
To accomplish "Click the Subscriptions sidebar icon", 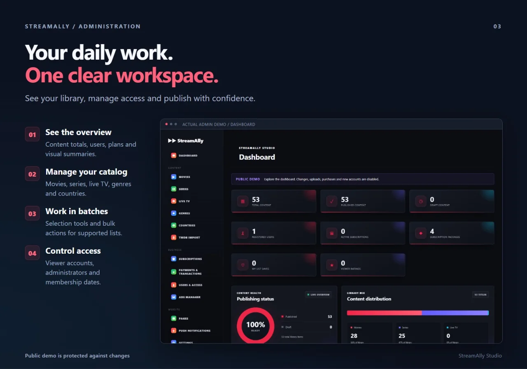I will [174, 259].
